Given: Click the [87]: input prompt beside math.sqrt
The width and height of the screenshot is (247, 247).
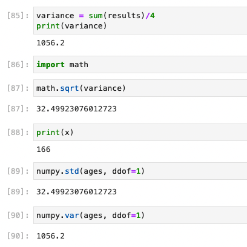Looking at the screenshot, I should [x=18, y=88].
